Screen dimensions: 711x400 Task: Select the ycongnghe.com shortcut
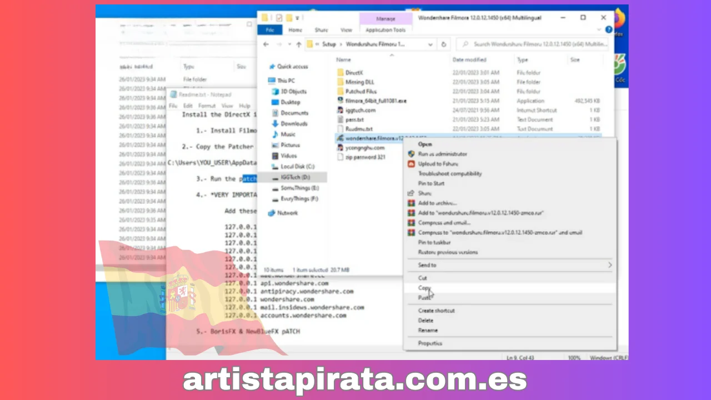(x=364, y=148)
